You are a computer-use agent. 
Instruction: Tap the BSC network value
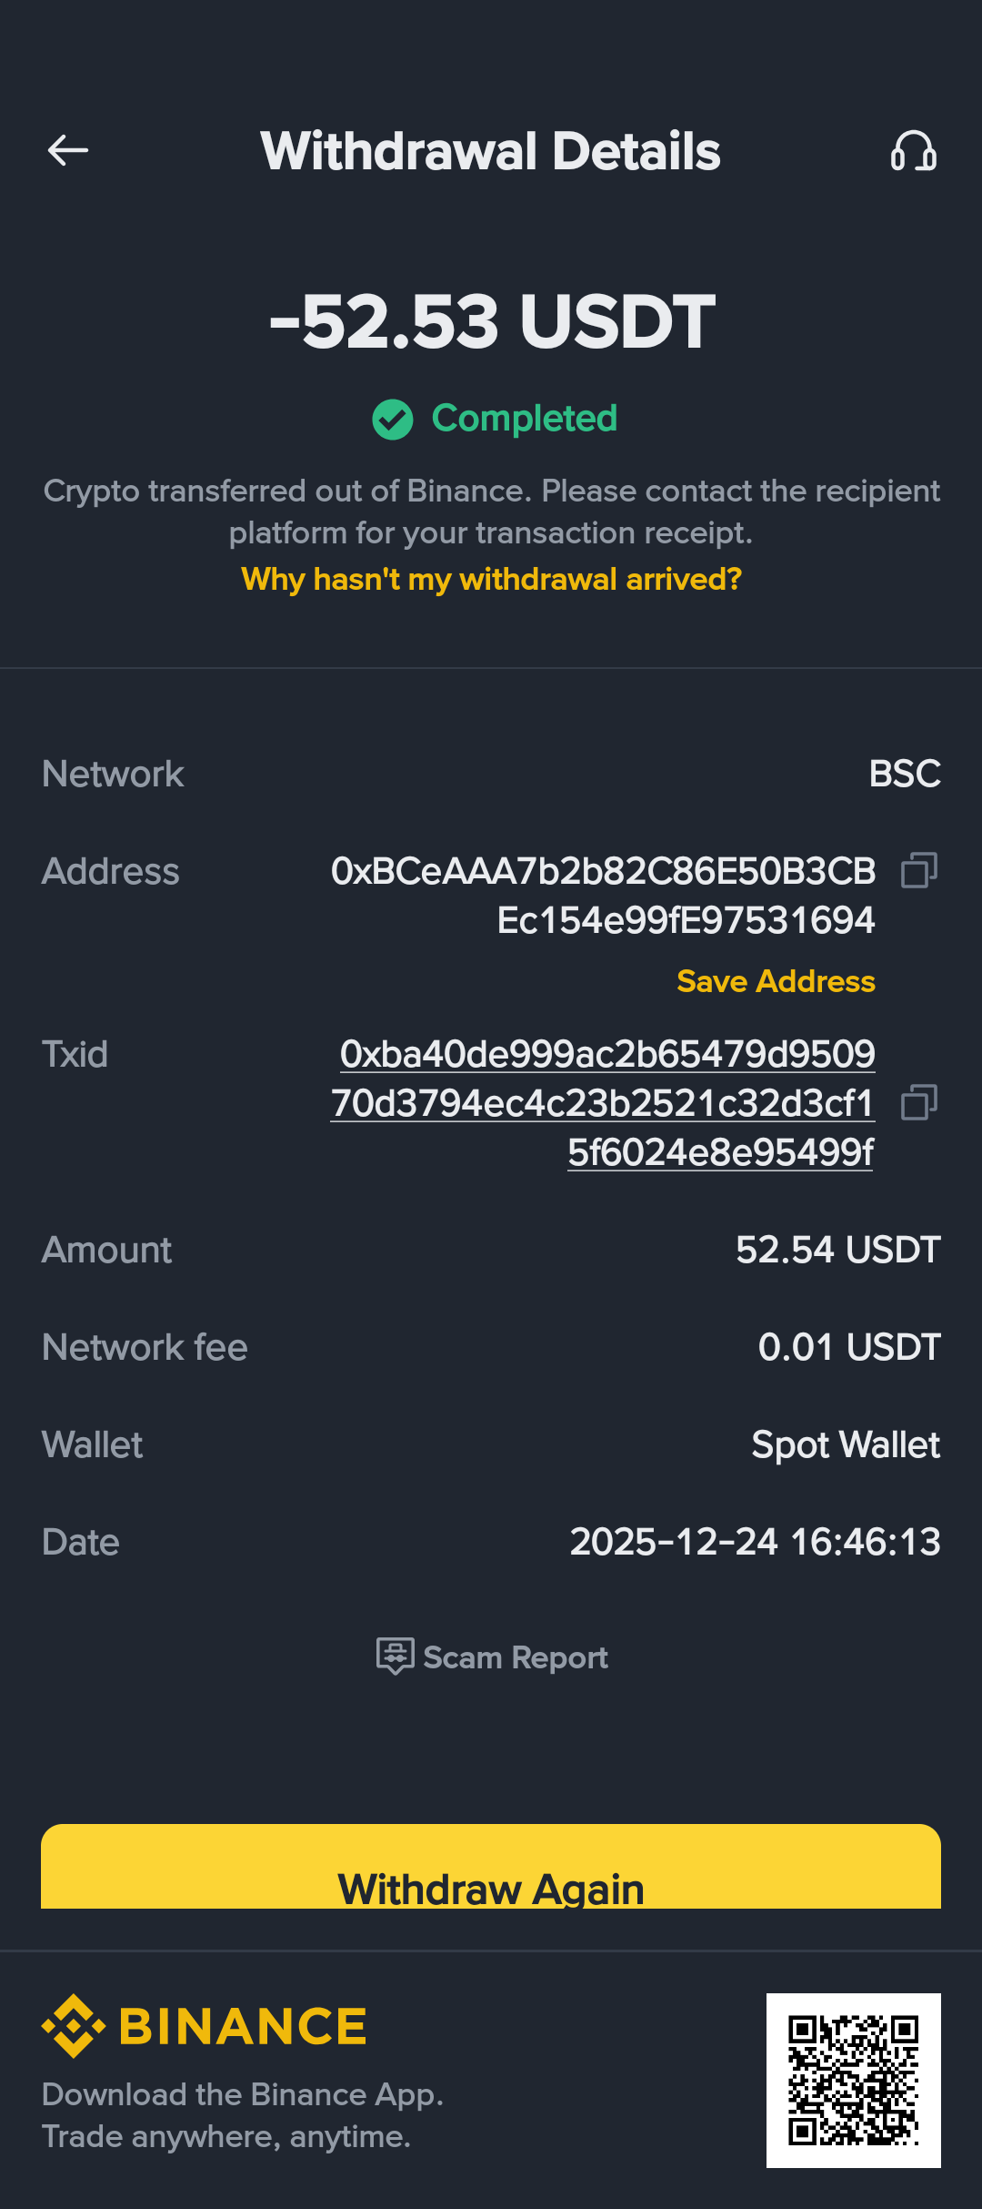click(905, 774)
